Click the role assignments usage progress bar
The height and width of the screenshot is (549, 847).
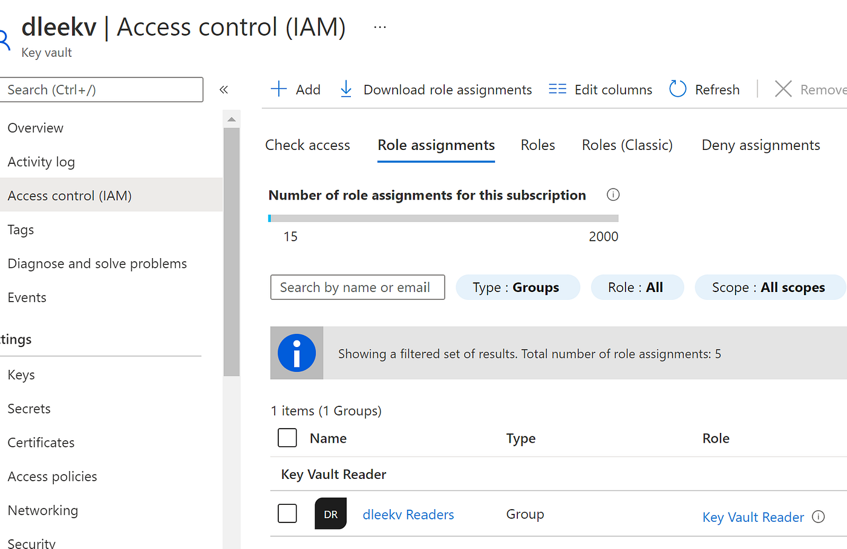coord(443,218)
